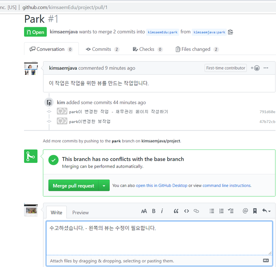Switch to the Preview tab
Viewport: 276px width, 267px height.
pos(80,213)
